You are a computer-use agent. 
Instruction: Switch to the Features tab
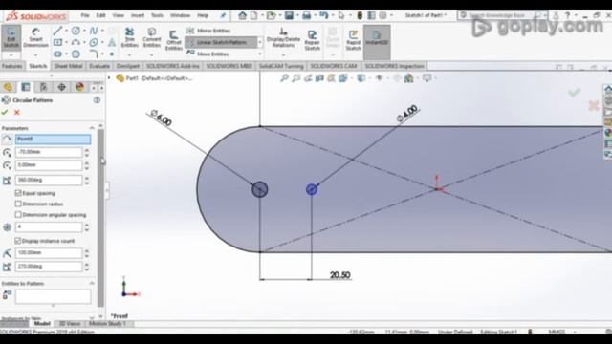click(11, 66)
